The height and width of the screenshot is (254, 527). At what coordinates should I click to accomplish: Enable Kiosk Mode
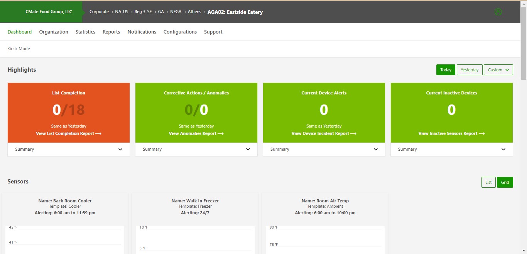[19, 49]
